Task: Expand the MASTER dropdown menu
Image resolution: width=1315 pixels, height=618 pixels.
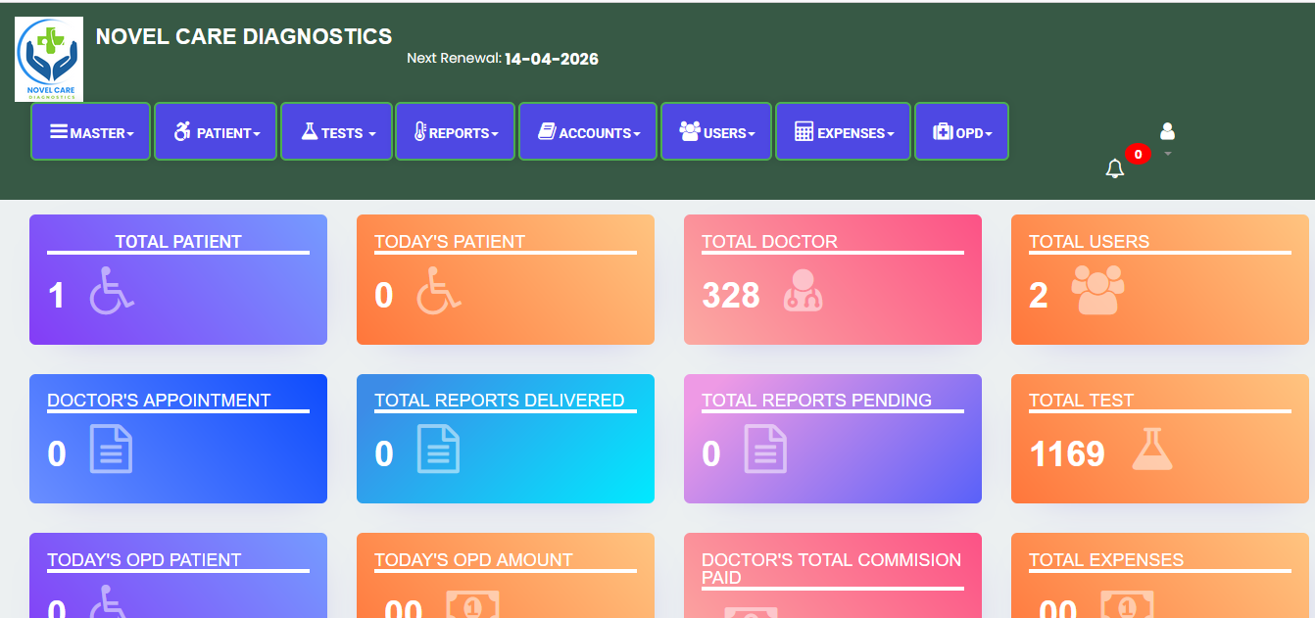Action: pos(91,132)
